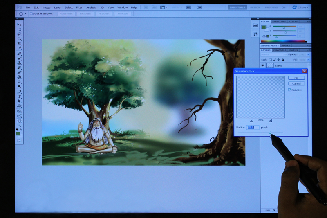
Task: Enable the Scroll All Windows checkbox
Action: pyautogui.click(x=31, y=13)
